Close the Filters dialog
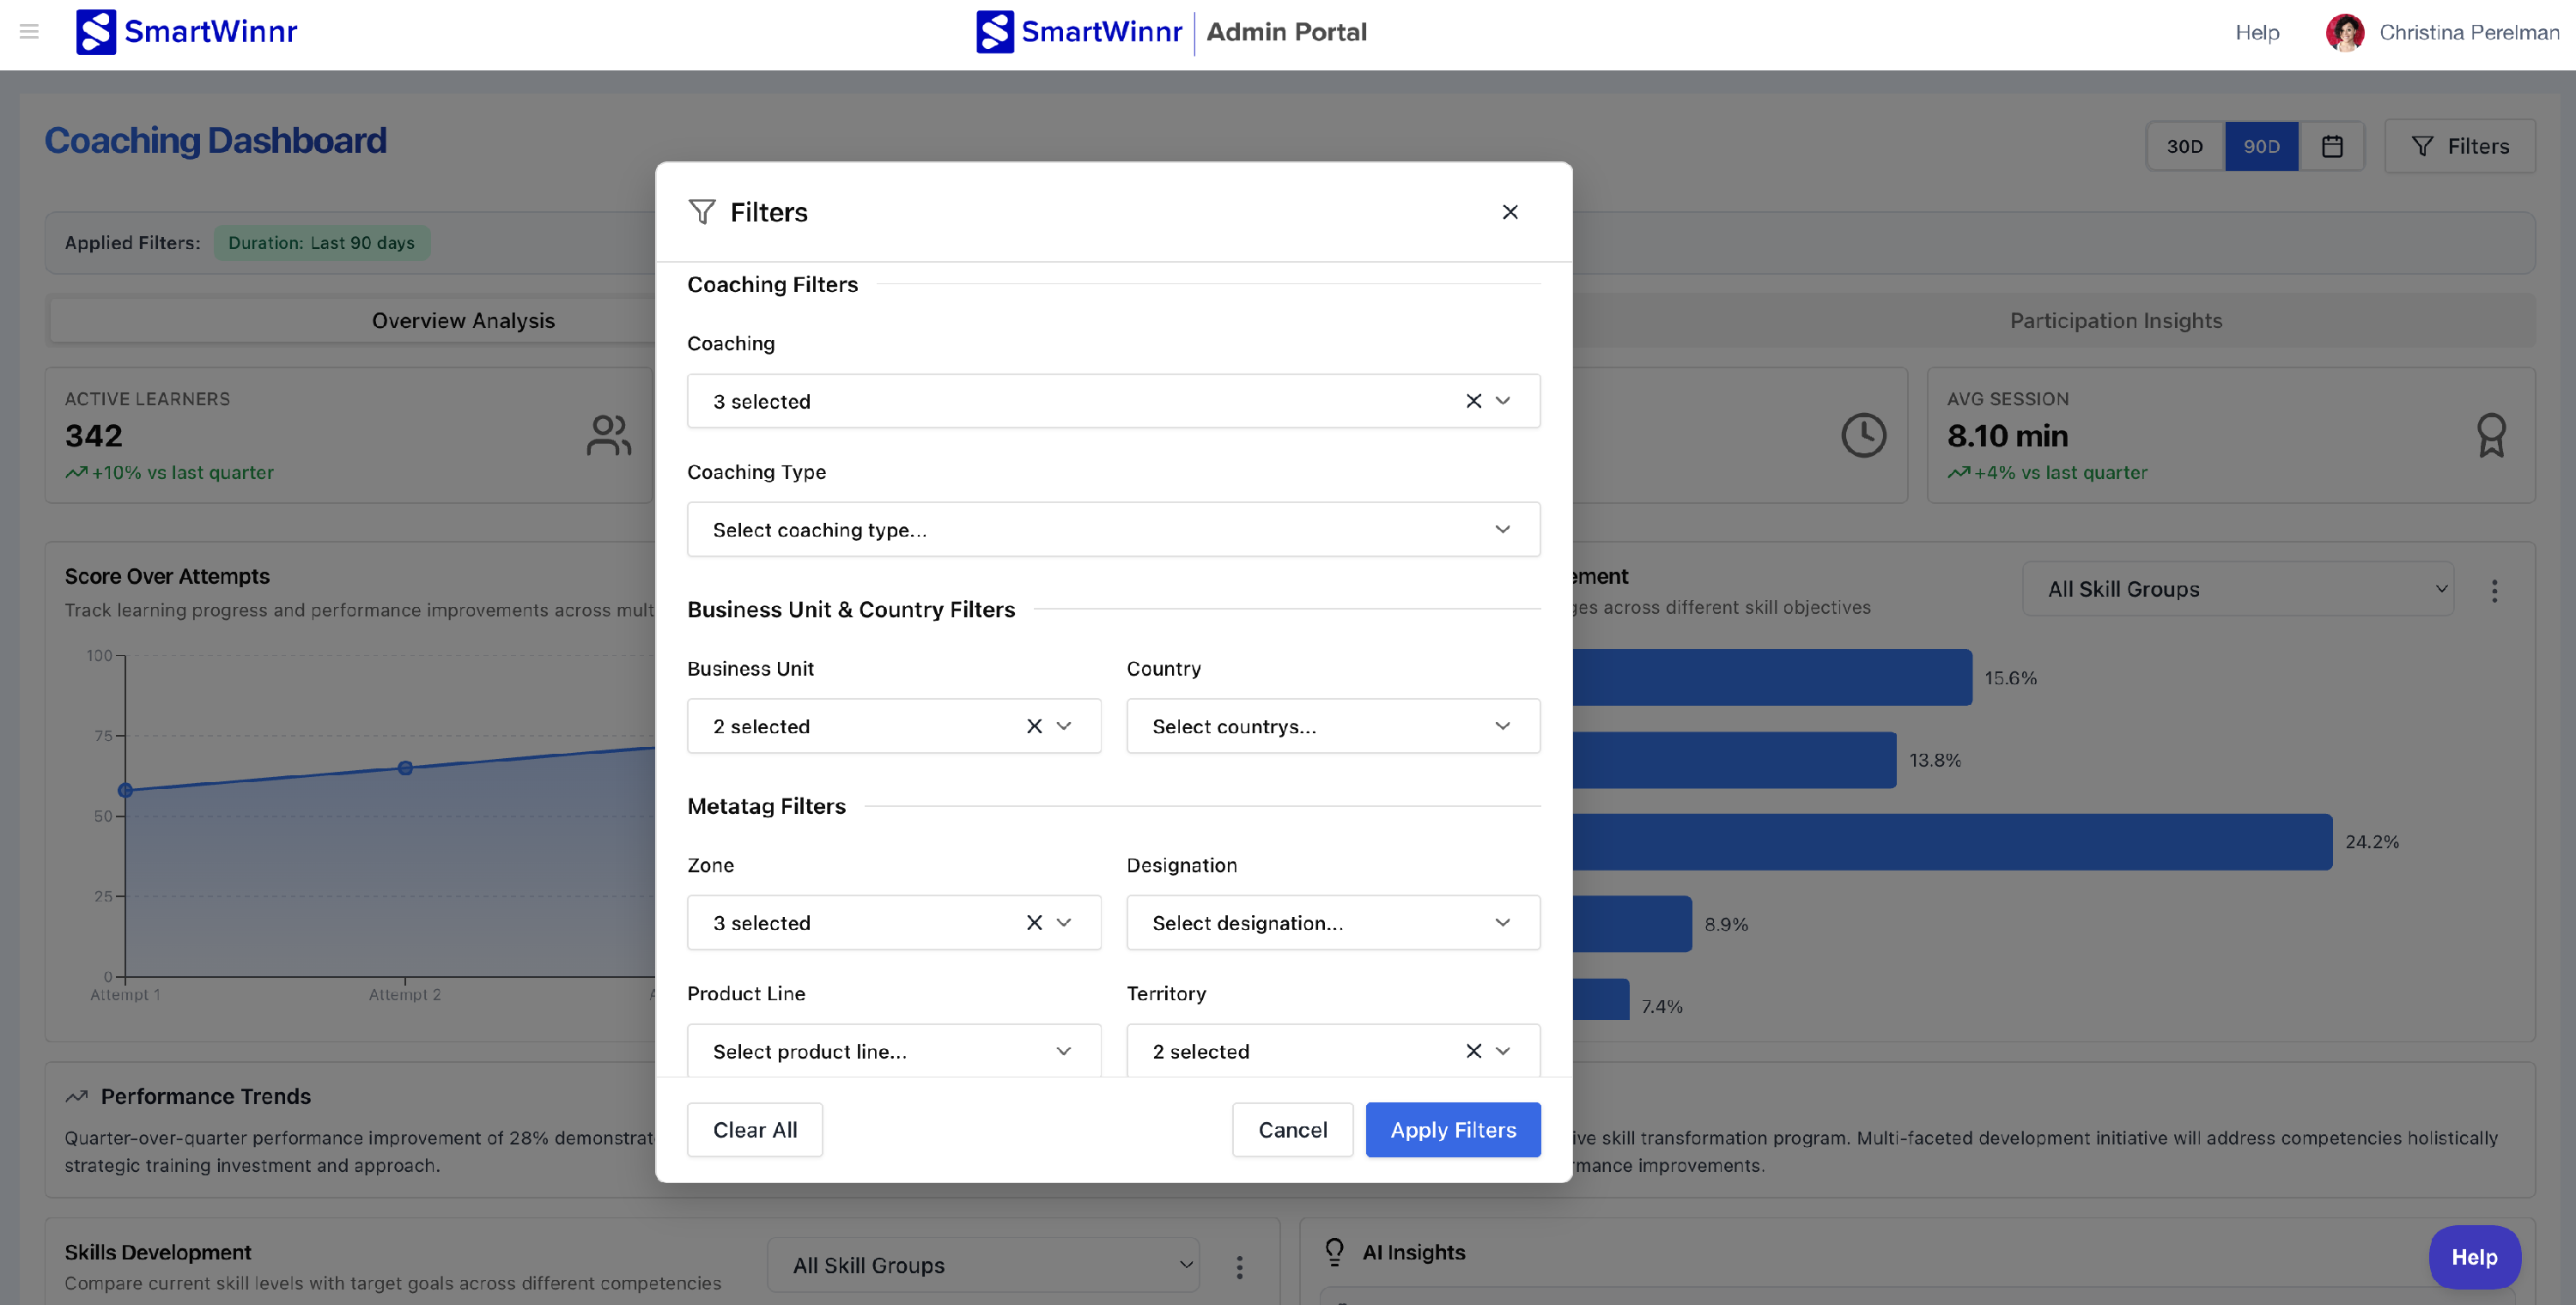The width and height of the screenshot is (2576, 1305). point(1509,212)
